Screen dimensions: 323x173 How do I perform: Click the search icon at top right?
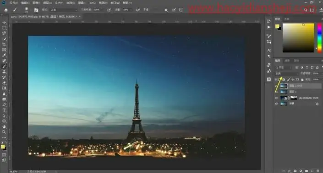tap(306, 10)
